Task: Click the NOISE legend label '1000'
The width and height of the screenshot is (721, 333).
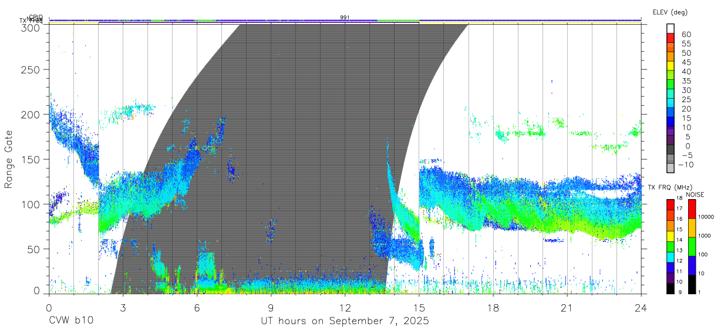Action: [705, 236]
